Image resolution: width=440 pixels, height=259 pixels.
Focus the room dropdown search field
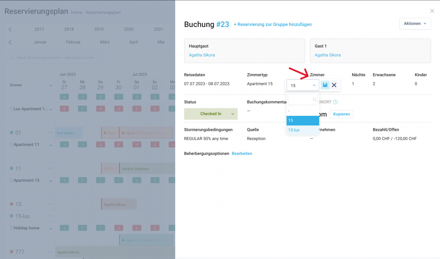click(303, 99)
